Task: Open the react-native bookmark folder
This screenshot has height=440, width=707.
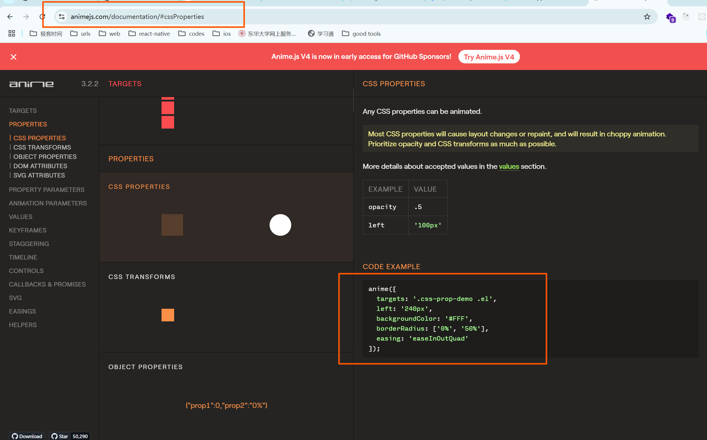Action: [x=149, y=34]
